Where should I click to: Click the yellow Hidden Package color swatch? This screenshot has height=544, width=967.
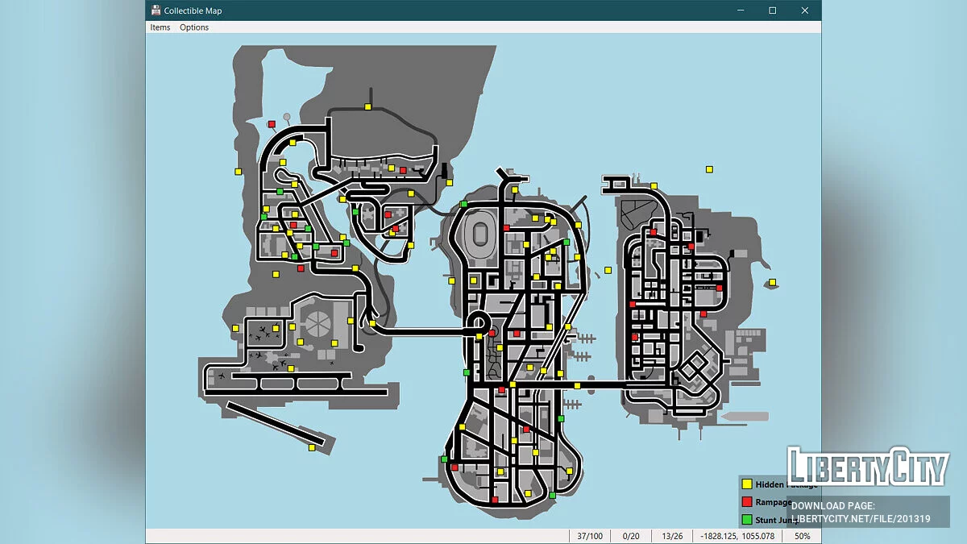click(x=745, y=484)
